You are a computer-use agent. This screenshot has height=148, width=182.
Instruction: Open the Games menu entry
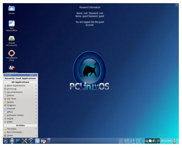pyautogui.click(x=20, y=102)
